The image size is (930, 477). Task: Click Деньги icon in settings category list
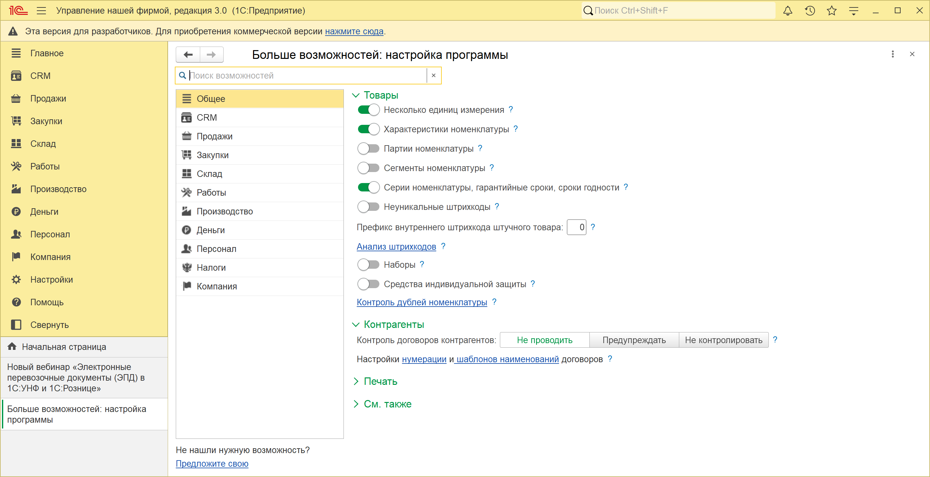click(x=186, y=230)
